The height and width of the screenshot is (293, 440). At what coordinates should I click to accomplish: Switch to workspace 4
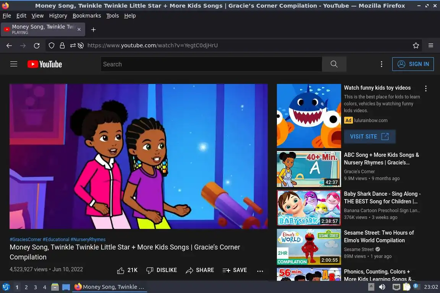coord(45,287)
